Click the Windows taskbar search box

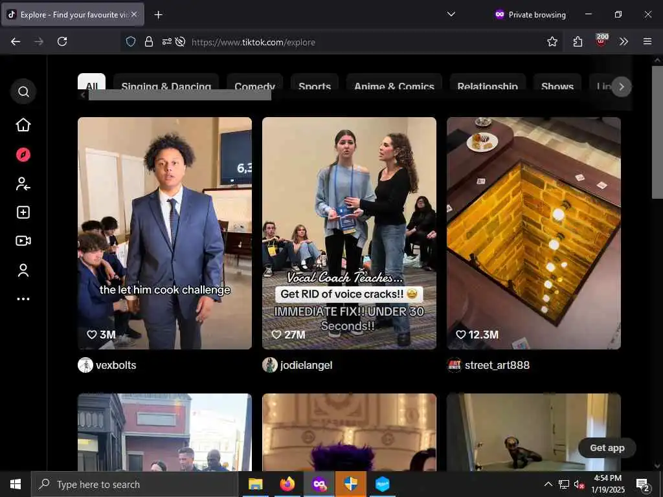[135, 484]
